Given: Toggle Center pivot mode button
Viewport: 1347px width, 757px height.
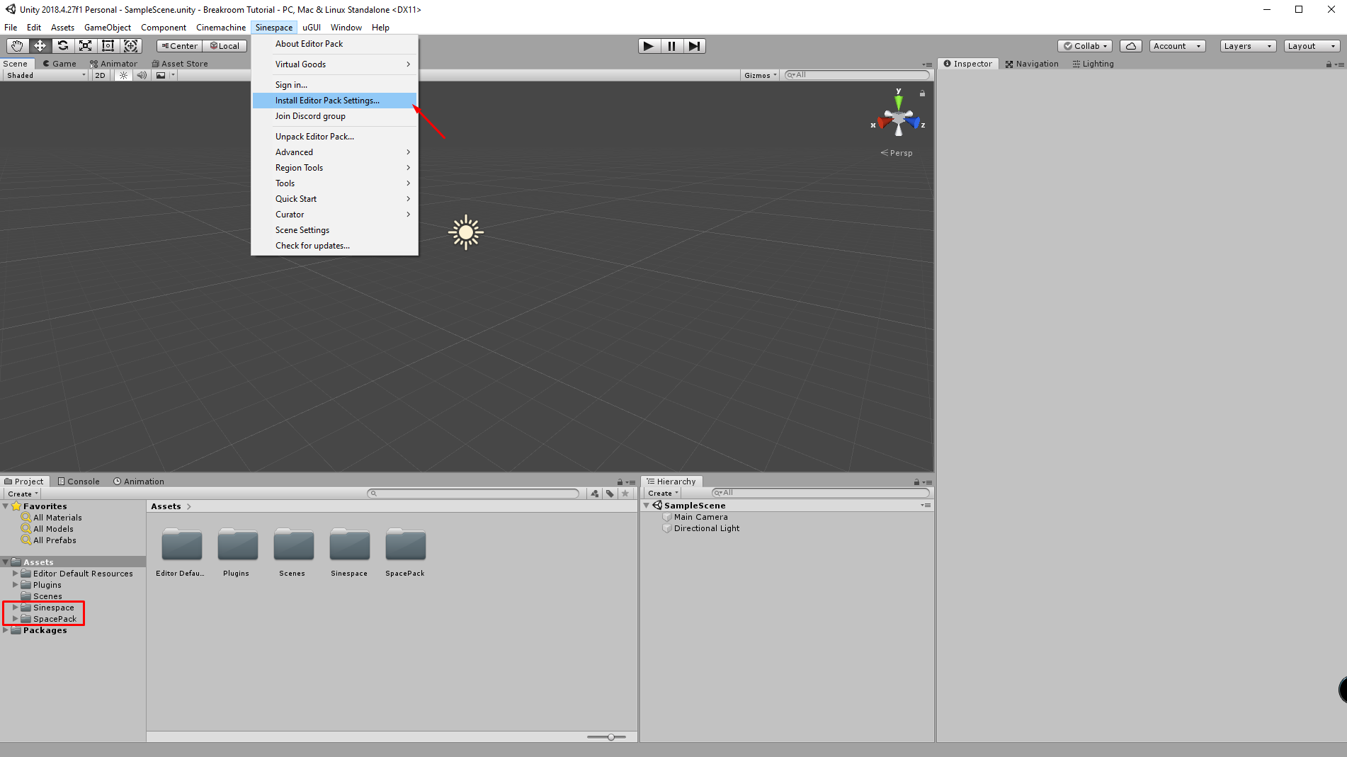Looking at the screenshot, I should point(180,46).
